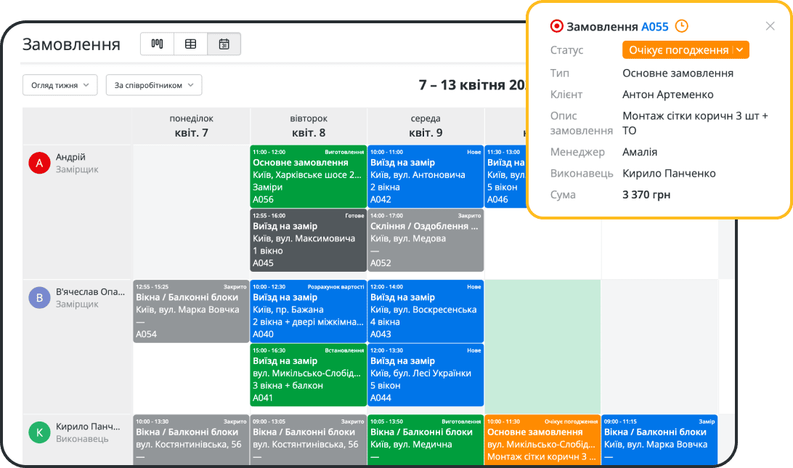Click the red target icon in the popup
The height and width of the screenshot is (468, 793).
557,27
